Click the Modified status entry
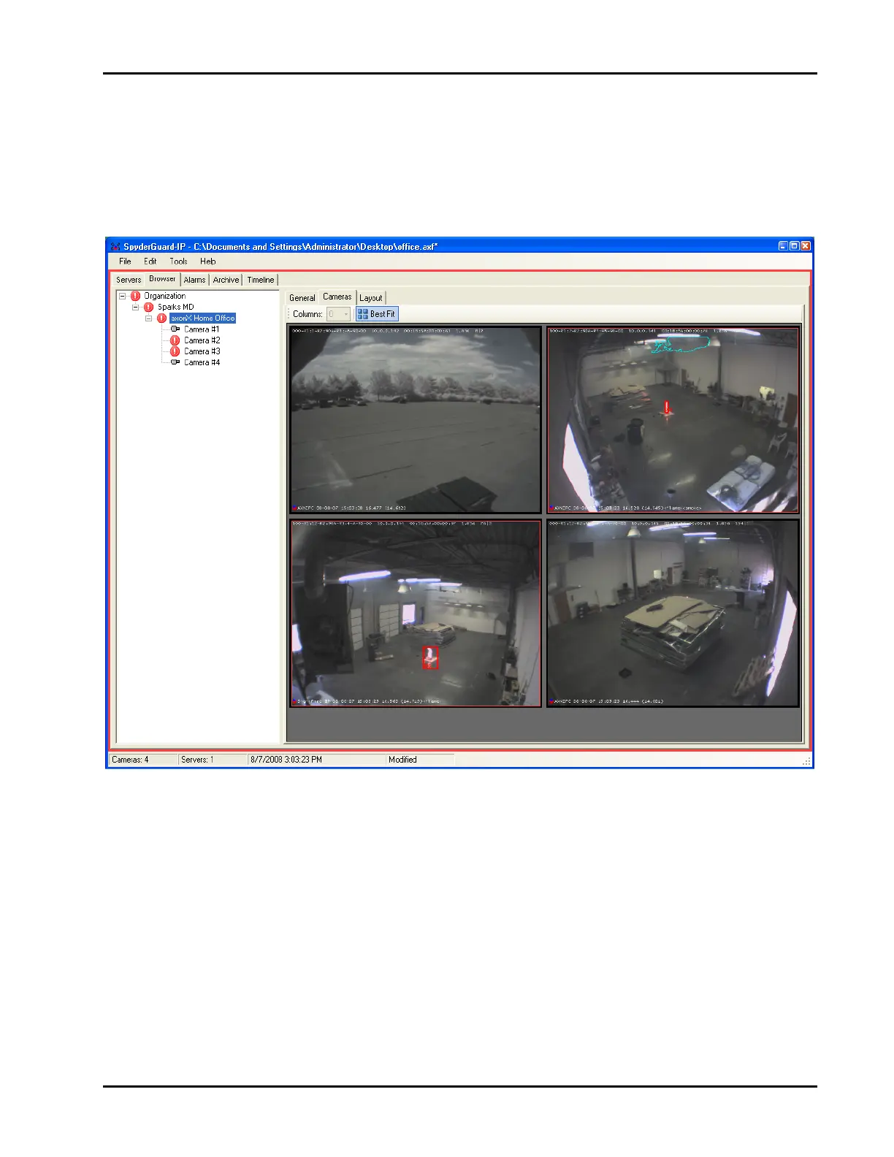This screenshot has height=1157, width=894. point(420,760)
